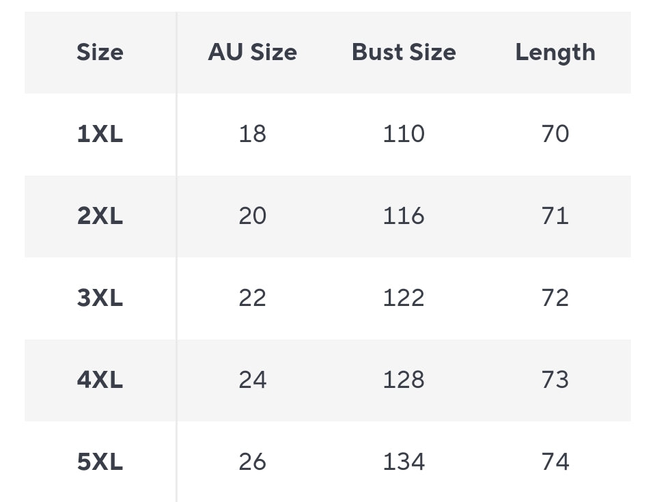Click the AU Size column header
This screenshot has width=655, height=502.
click(252, 53)
